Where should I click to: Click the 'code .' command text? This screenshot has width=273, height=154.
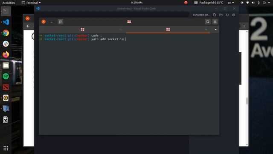(96, 36)
